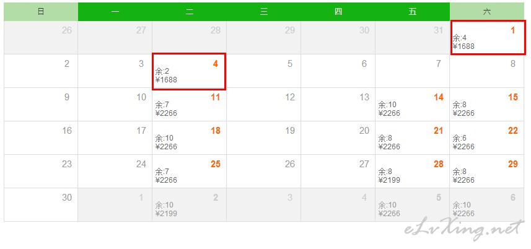Click date 29 priced ¥2266

point(487,172)
